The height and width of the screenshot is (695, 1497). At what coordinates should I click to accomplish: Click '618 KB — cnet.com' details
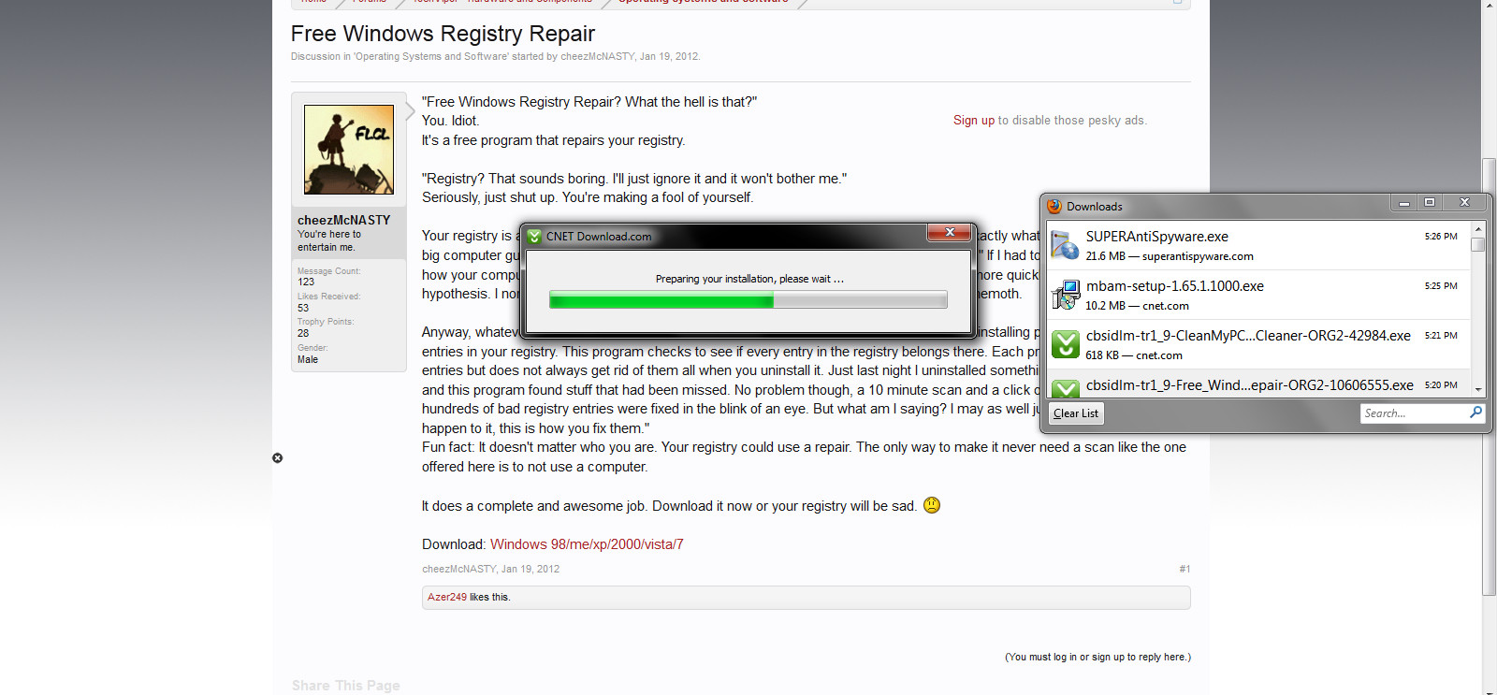click(x=1134, y=355)
